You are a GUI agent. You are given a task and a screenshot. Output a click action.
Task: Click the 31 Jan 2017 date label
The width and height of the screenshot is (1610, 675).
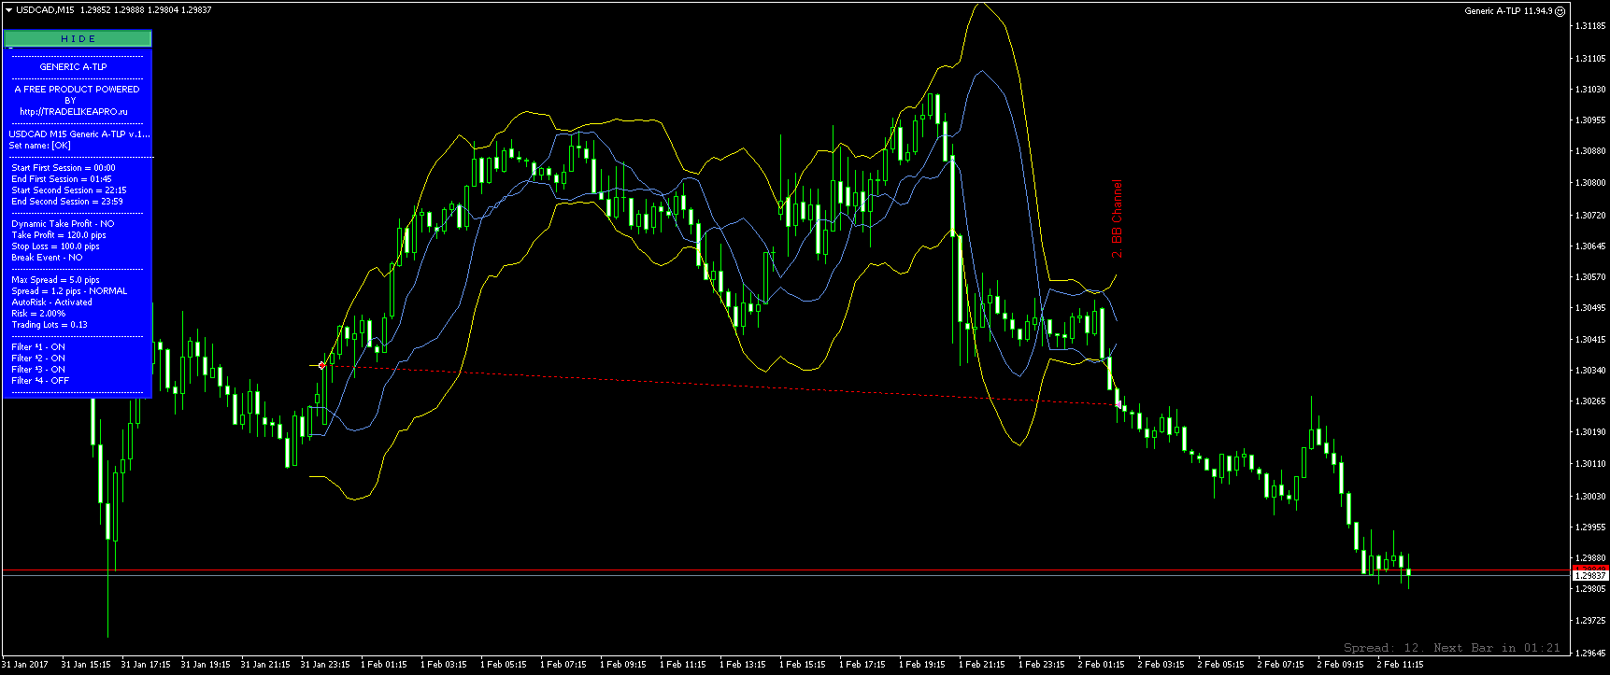point(25,665)
